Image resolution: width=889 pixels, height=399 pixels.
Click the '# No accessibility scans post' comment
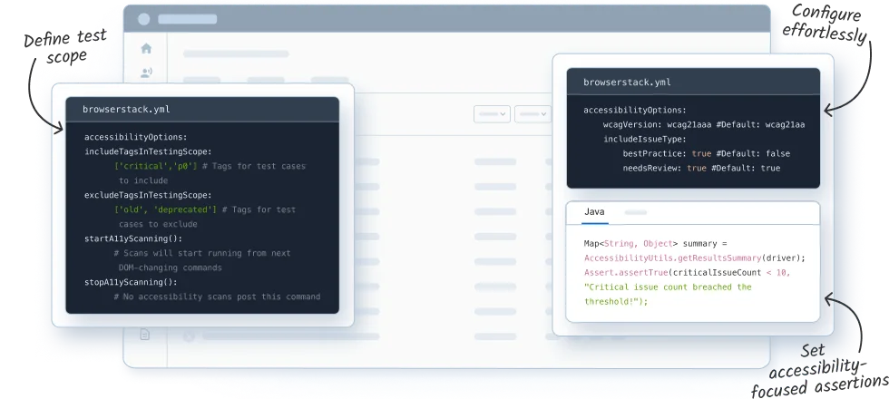click(x=217, y=297)
